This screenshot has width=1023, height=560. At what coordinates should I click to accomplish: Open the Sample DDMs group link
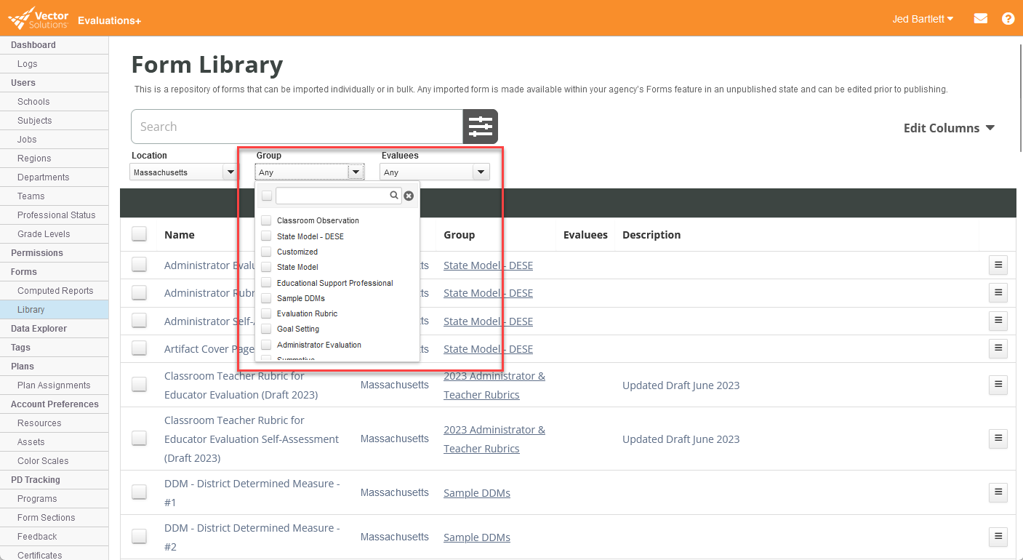click(x=476, y=492)
